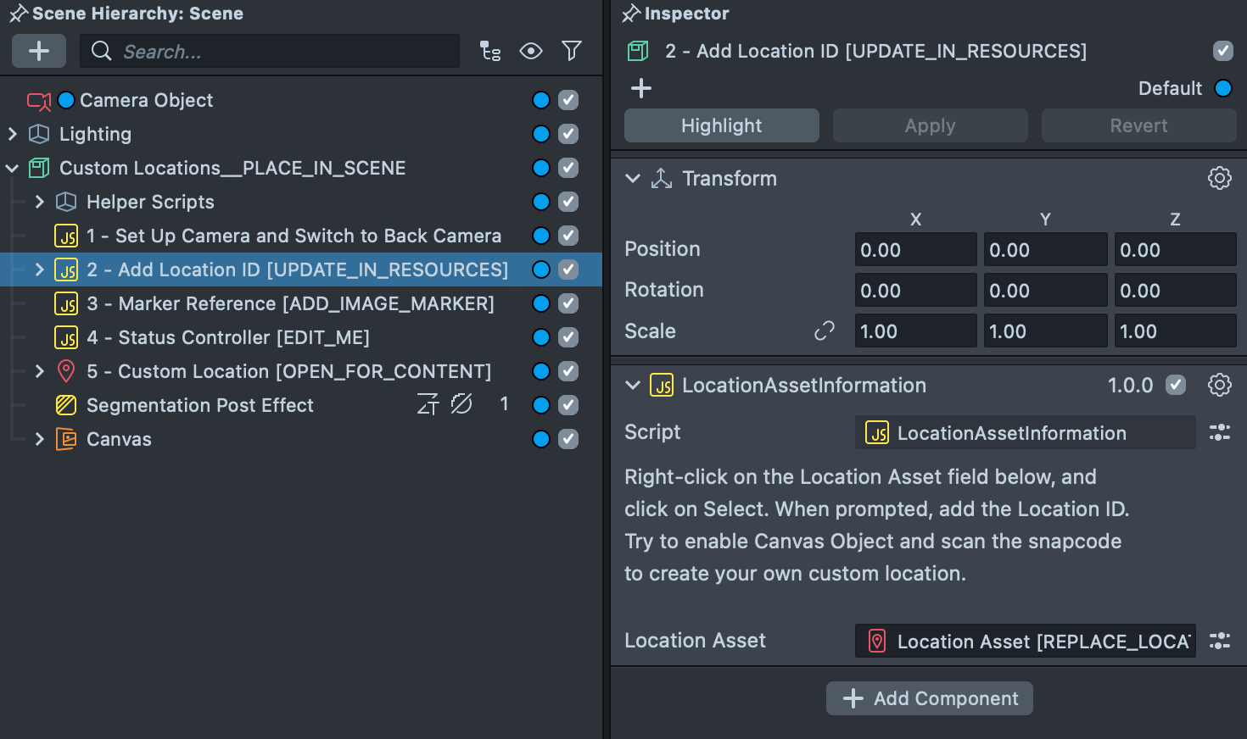Screen dimensions: 1247x739
Task: Uncheck the Canvas enabled checkbox
Action: point(568,439)
